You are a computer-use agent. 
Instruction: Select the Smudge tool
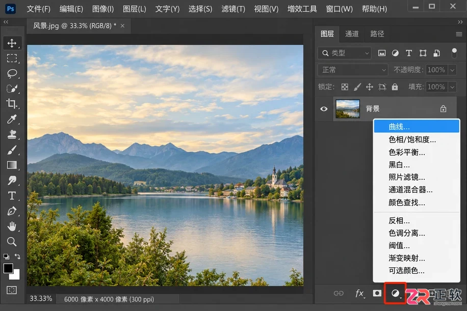[x=12, y=180]
